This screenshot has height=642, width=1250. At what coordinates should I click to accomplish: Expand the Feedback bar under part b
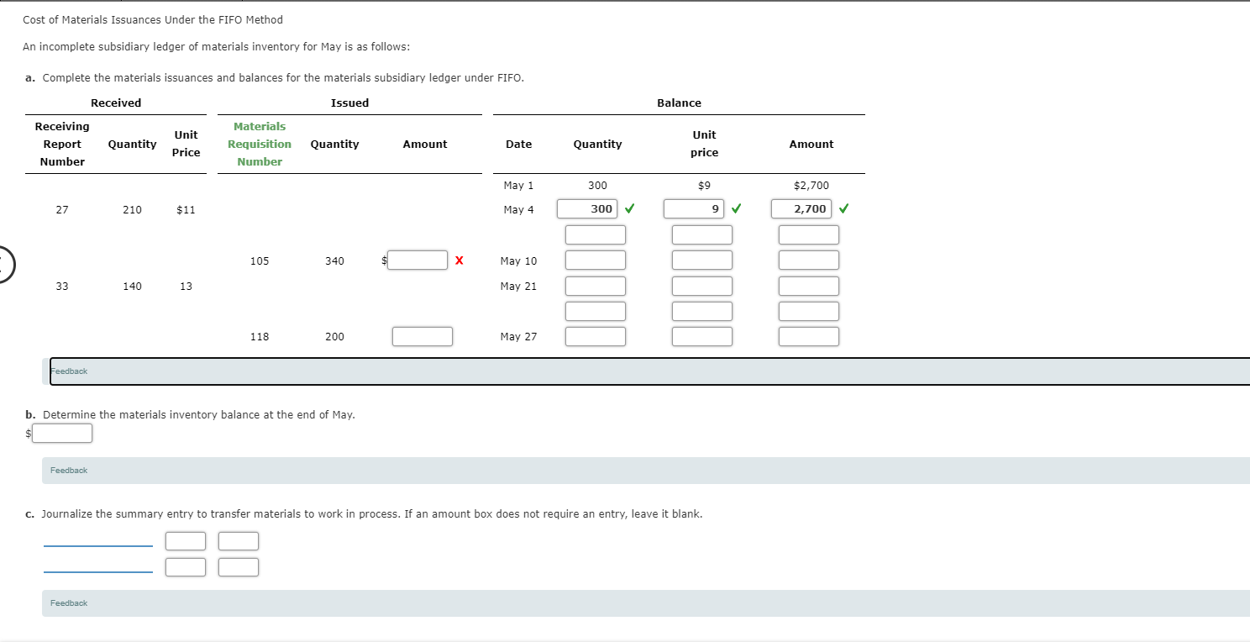coord(646,471)
